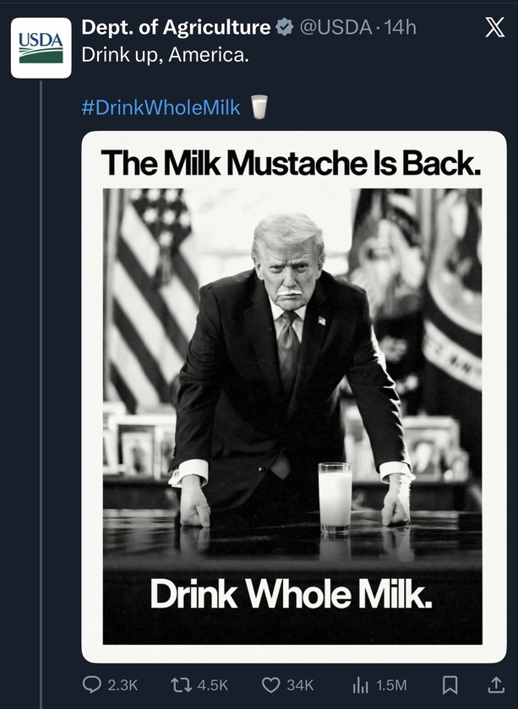Like the tweet with the heart icon

(271, 684)
